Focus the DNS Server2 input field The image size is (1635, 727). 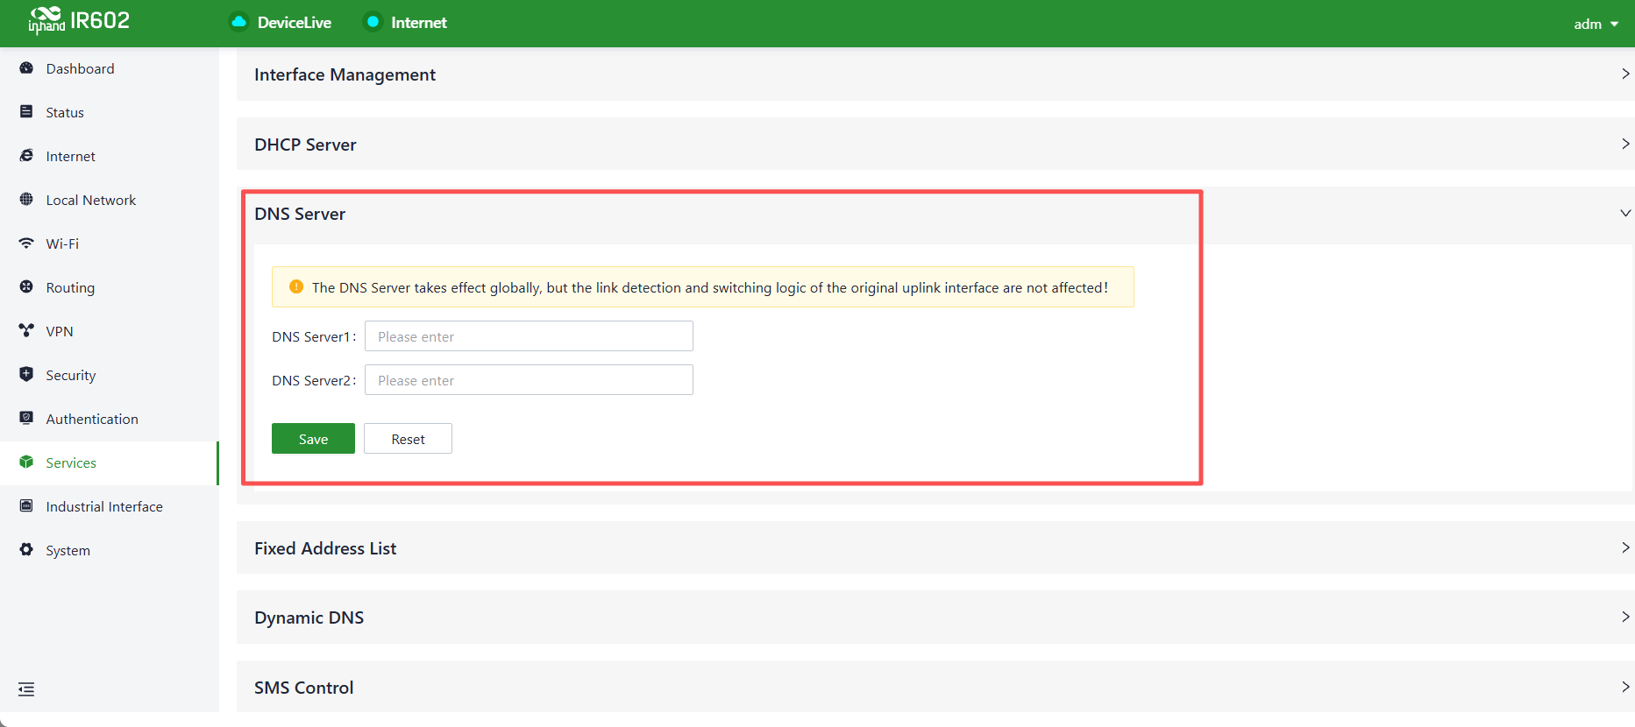click(529, 380)
